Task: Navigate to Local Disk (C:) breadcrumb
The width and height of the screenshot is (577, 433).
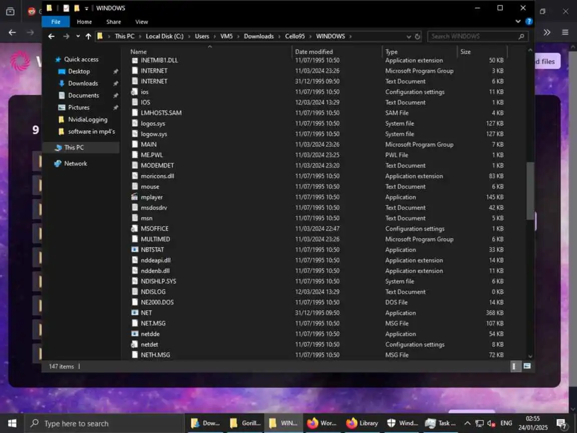Action: click(x=164, y=37)
